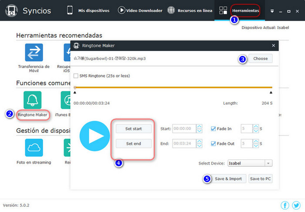Click Save to PC button
This screenshot has height=212, width=305.
coord(260,178)
